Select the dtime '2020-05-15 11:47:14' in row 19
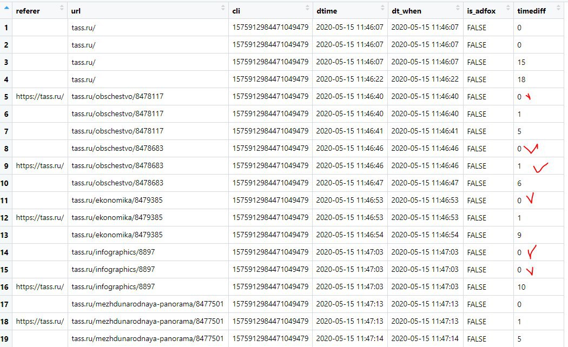This screenshot has width=568, height=347. [x=349, y=339]
